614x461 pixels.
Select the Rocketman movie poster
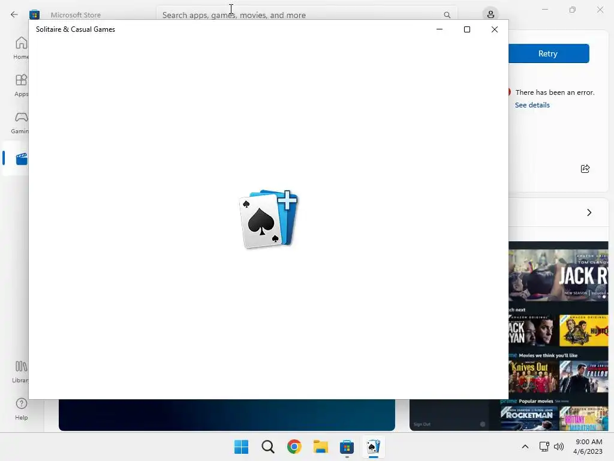click(529, 418)
